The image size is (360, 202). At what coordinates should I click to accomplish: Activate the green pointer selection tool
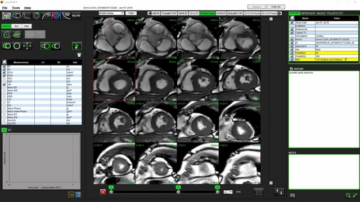click(76, 46)
